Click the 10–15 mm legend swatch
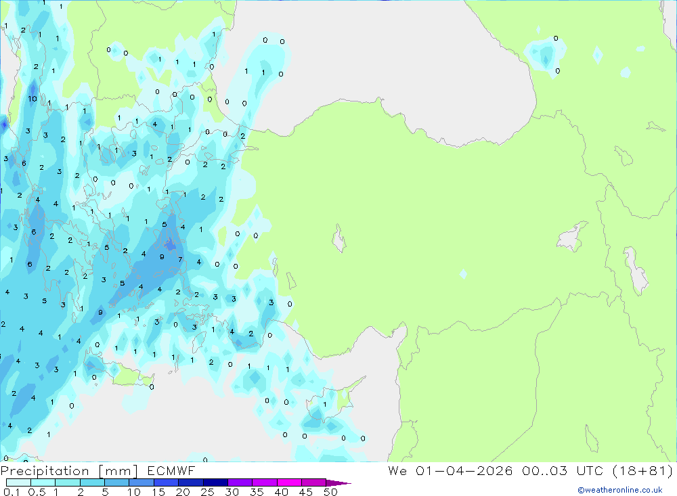677x496 pixels. [x=141, y=482]
